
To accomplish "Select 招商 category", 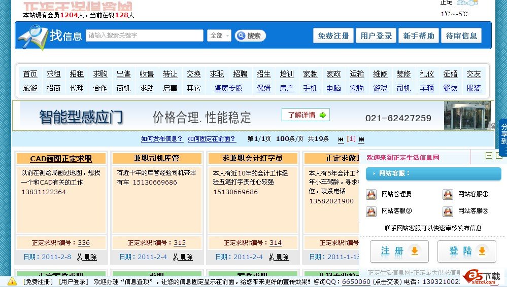I will point(54,88).
